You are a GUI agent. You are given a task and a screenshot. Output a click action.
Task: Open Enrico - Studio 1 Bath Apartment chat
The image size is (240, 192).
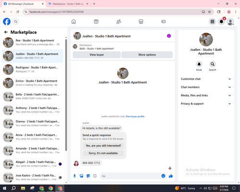pos(32,83)
